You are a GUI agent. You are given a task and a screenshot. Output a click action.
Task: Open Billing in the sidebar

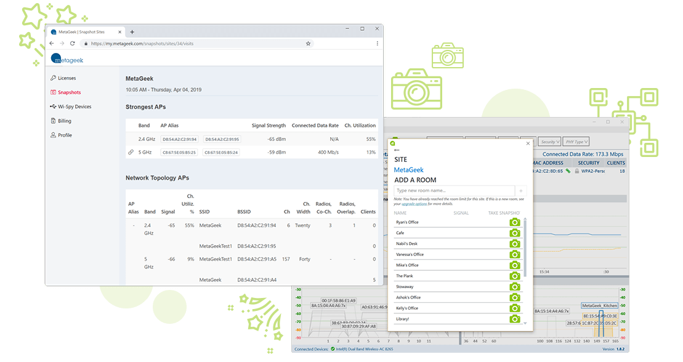[61, 121]
